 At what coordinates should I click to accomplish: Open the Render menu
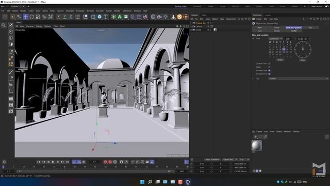(x=117, y=11)
